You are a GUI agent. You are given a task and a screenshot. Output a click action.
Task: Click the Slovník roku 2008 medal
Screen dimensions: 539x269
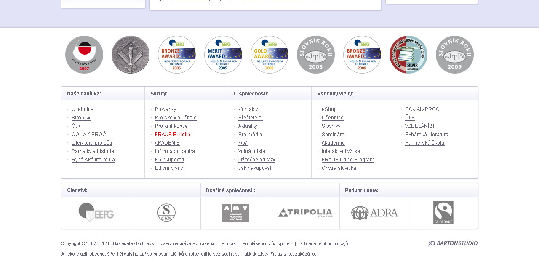click(x=316, y=55)
